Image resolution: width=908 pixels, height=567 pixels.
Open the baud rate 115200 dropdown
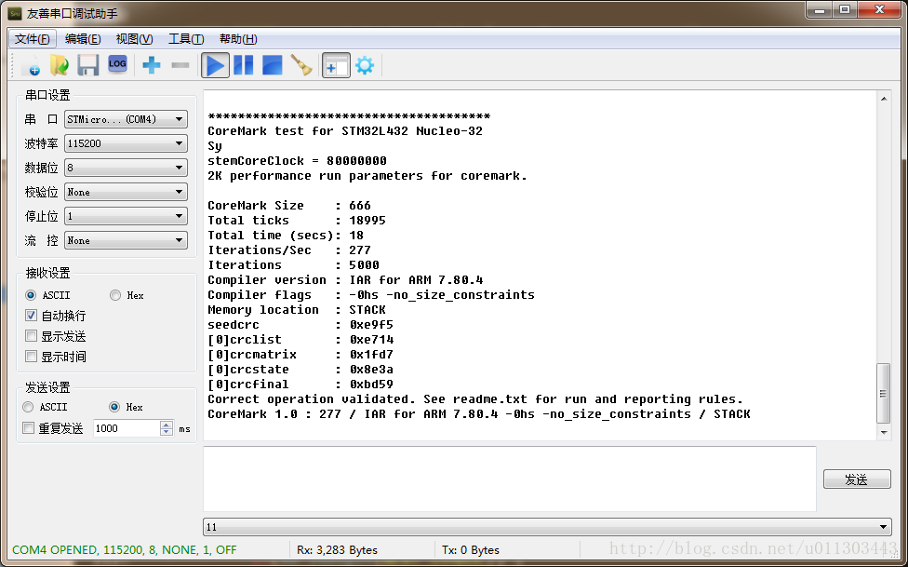tap(126, 143)
